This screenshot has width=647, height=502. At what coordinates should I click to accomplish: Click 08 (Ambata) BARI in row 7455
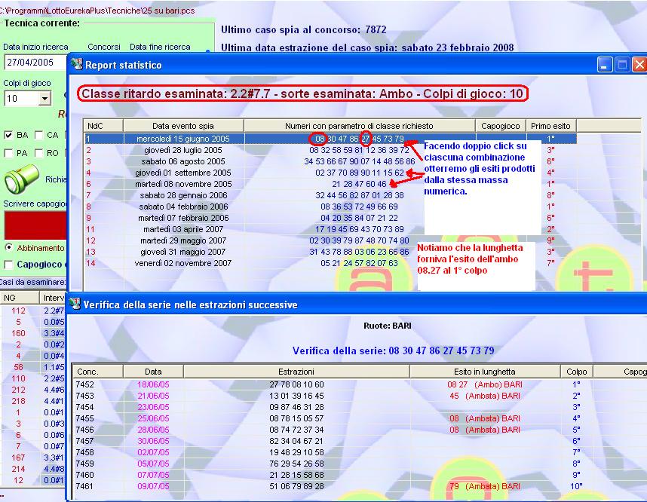[485, 418]
